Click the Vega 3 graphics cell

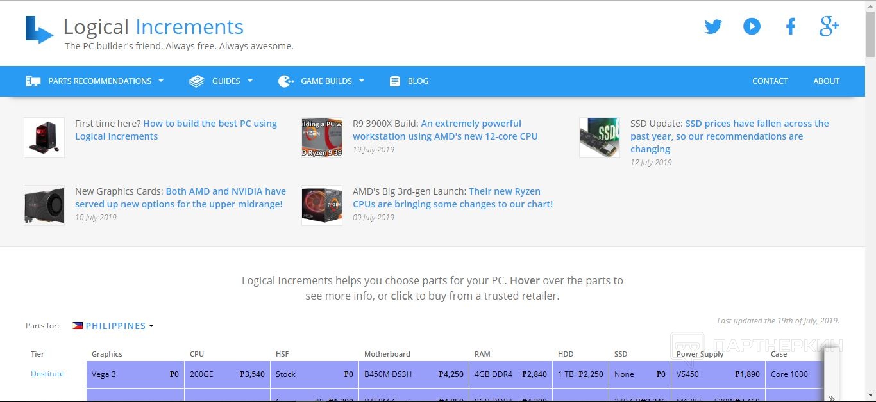tap(135, 374)
